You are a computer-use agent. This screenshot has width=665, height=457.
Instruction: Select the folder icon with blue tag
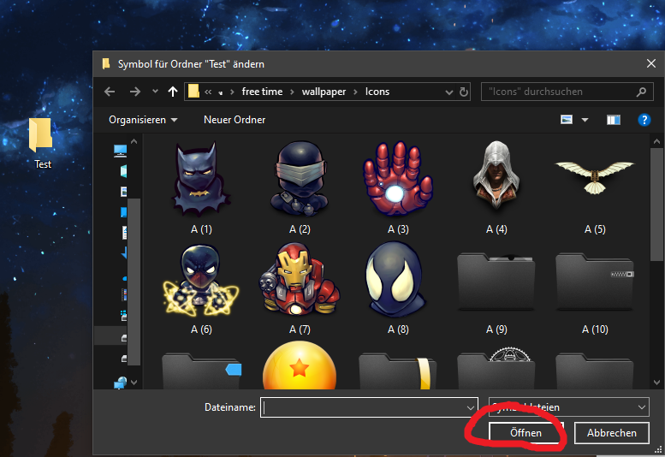pos(201,371)
